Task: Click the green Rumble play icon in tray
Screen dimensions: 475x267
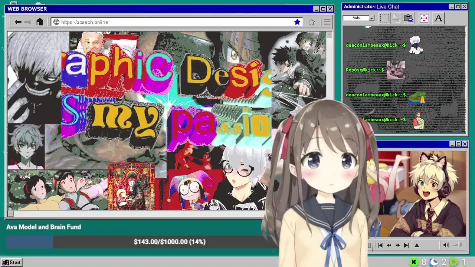Action: point(454,262)
